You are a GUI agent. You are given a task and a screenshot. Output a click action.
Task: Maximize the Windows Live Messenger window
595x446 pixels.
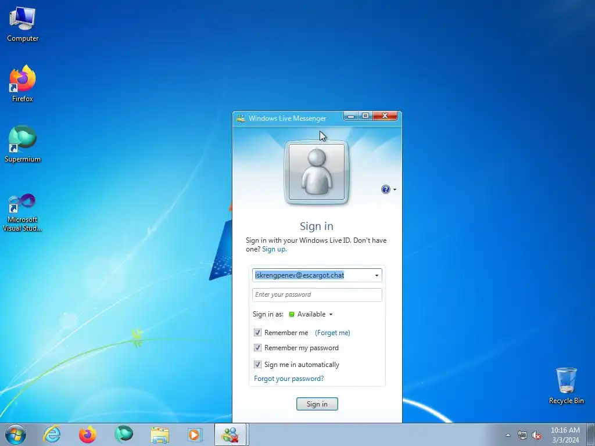pyautogui.click(x=365, y=116)
